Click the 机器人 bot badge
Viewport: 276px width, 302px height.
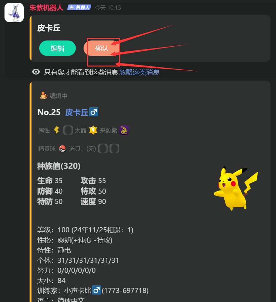tap(79, 8)
